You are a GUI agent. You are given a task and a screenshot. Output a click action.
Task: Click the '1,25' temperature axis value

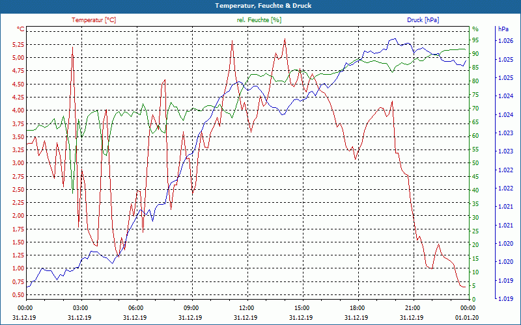click(18, 255)
